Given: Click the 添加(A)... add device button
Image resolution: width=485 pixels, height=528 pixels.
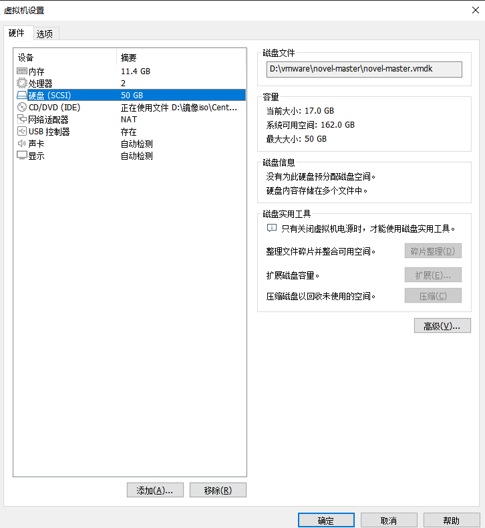Looking at the screenshot, I should pos(155,491).
